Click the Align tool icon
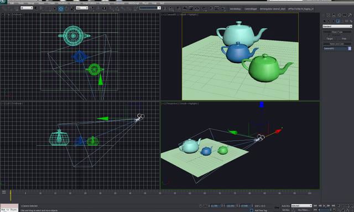 click(171, 9)
